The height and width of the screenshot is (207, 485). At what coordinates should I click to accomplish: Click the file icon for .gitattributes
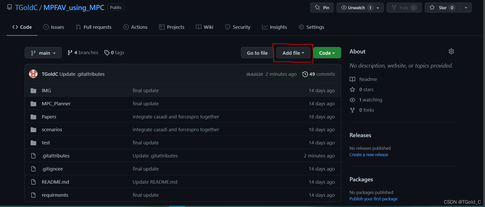pos(33,156)
